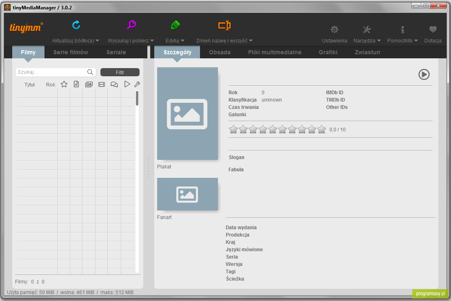Expand Narzędzia dropdown arrow
This screenshot has height=301, width=451.
tap(379, 41)
